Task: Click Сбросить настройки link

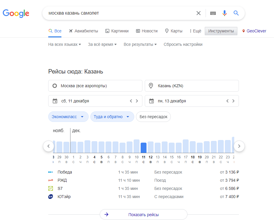Action: pyautogui.click(x=183, y=44)
